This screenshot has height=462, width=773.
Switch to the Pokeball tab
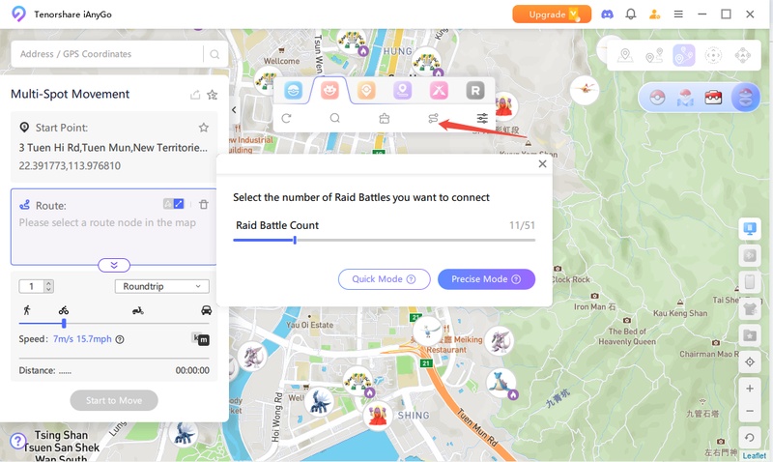coord(293,91)
